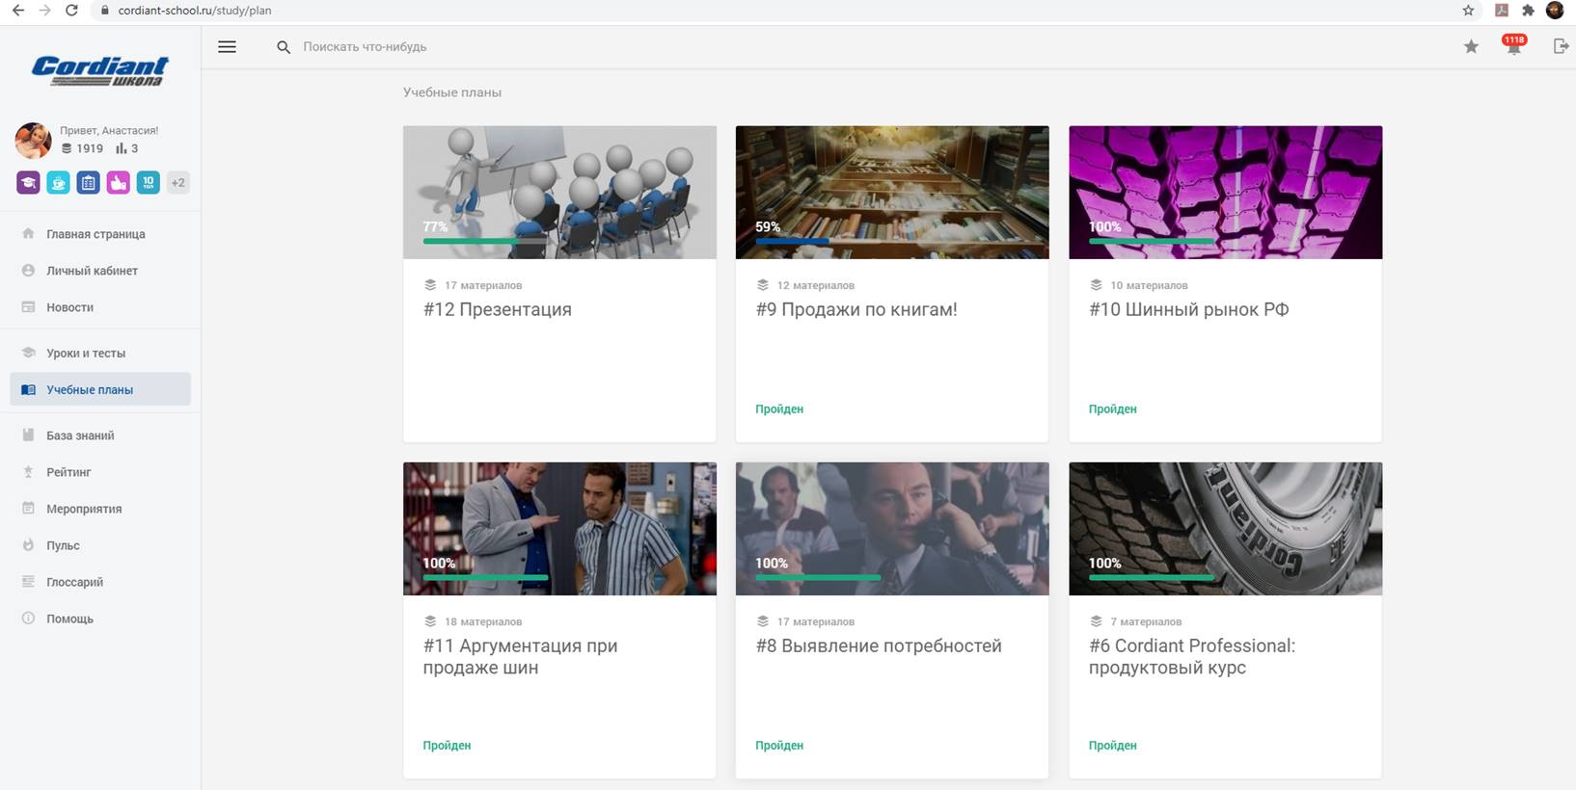Reload the page in browser

point(71,11)
